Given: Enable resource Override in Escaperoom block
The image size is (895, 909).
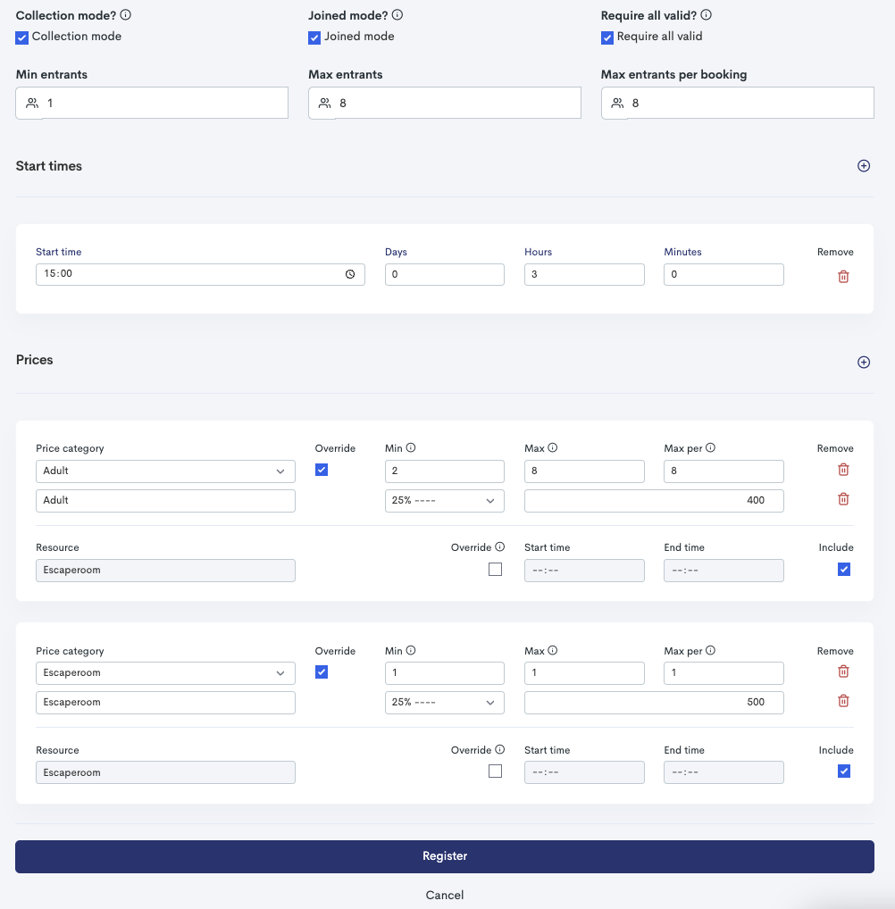Looking at the screenshot, I should point(495,771).
